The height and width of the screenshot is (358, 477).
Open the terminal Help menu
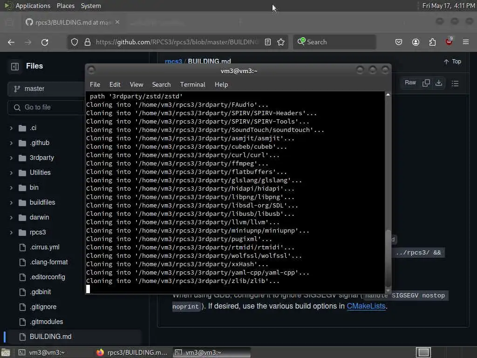tap(221, 85)
